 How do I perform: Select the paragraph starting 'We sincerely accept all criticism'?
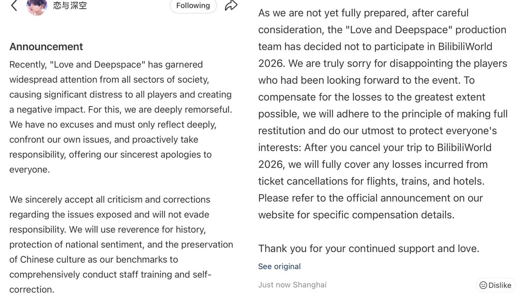tap(121, 244)
